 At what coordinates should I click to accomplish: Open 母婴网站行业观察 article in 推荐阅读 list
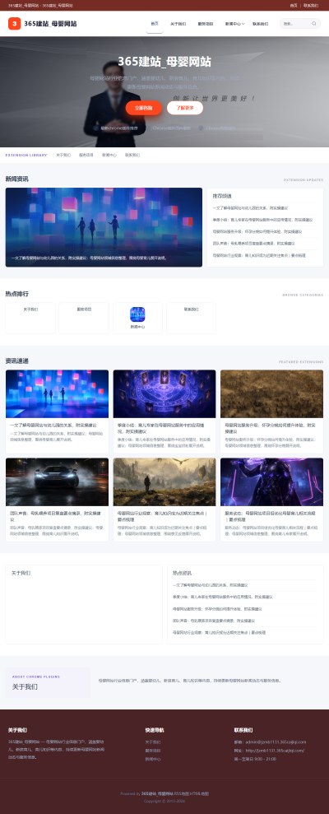[x=259, y=255]
